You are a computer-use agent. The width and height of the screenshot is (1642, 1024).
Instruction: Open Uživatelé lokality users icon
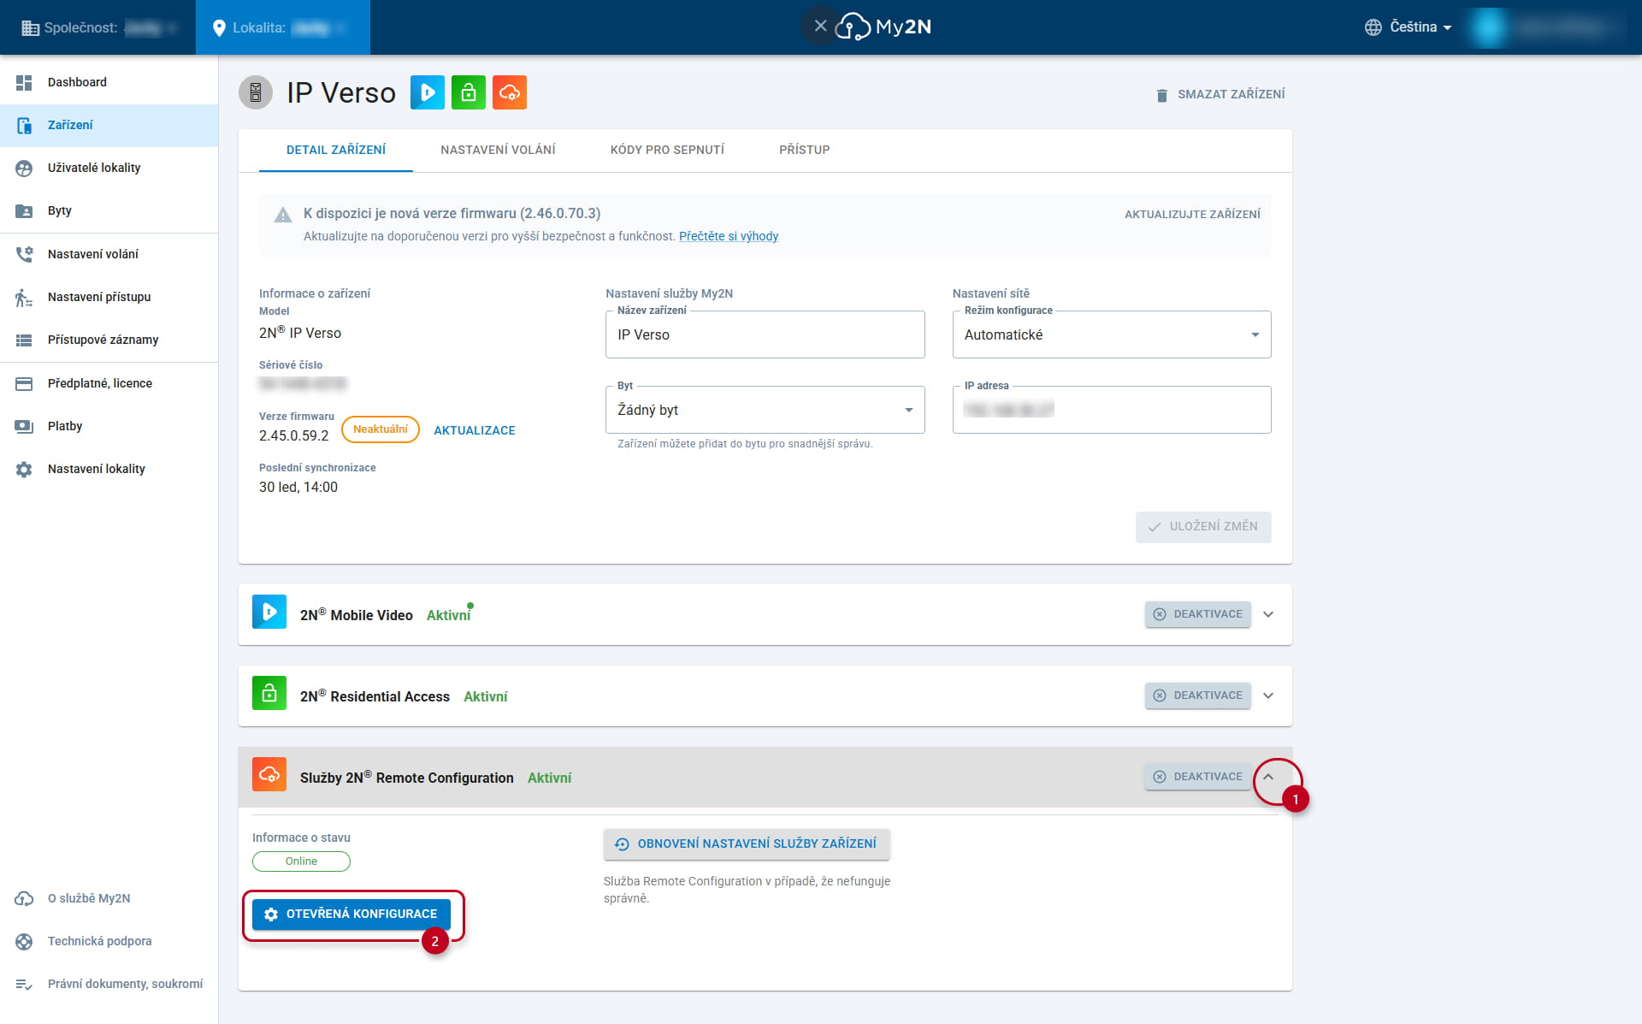pyautogui.click(x=24, y=168)
